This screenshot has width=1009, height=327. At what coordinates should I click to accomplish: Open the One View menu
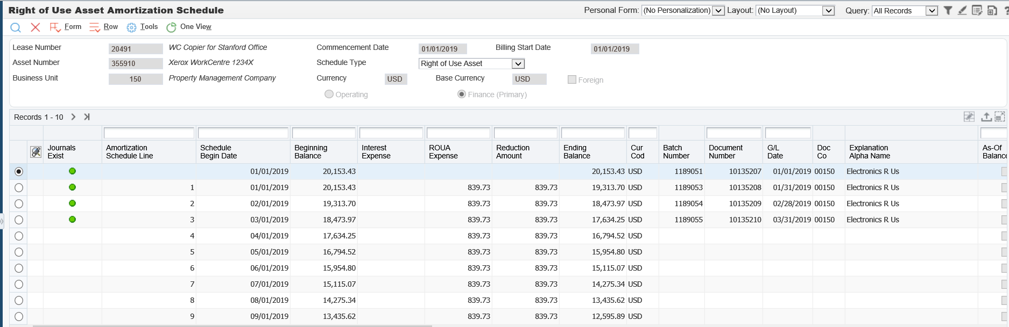[196, 27]
